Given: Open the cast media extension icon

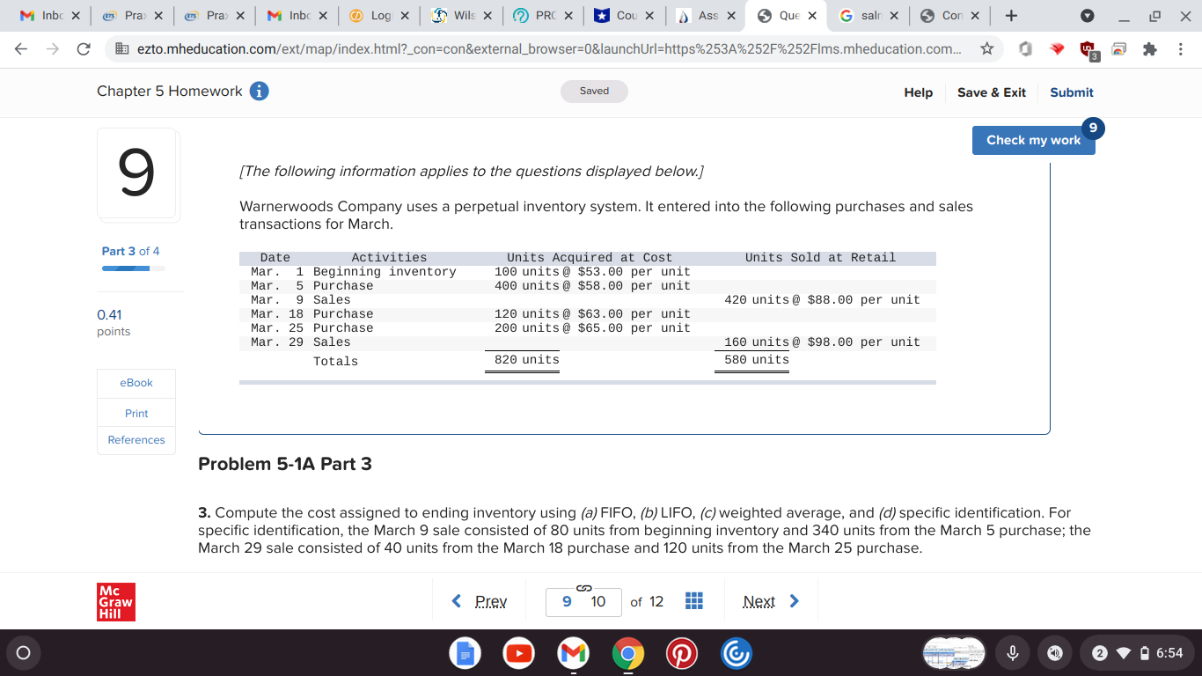Looking at the screenshot, I should click(x=1118, y=50).
